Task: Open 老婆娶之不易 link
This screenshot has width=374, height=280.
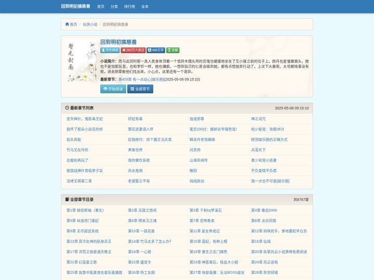Action: [139, 181]
